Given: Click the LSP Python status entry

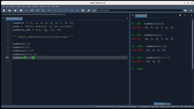Looking at the screenshot, I should pos(143,107).
